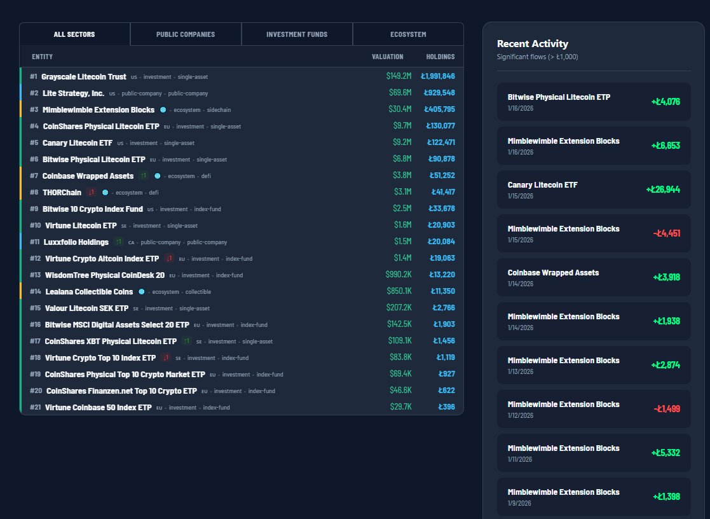The height and width of the screenshot is (519, 710).
Task: Click the defi tag on the THORChain row
Action: (x=154, y=192)
